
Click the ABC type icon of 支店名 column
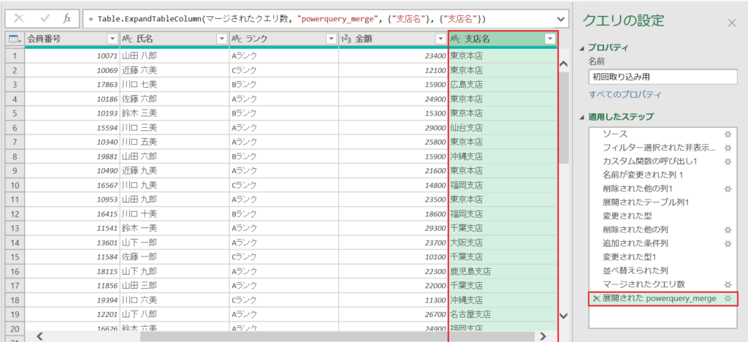click(456, 39)
